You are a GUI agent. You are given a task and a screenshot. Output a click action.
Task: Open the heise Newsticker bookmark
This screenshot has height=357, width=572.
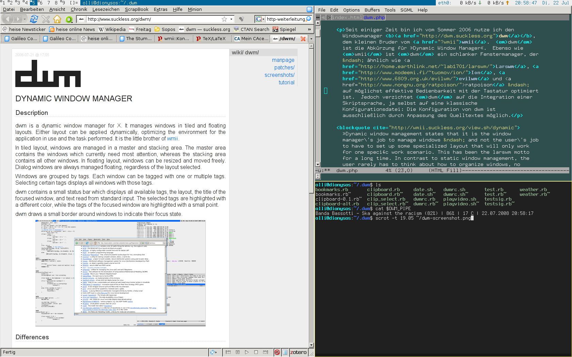(24, 29)
